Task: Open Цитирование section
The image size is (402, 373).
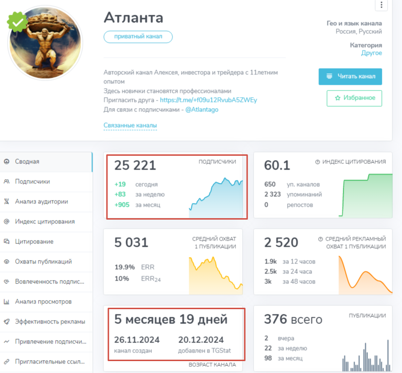Action: [46, 242]
